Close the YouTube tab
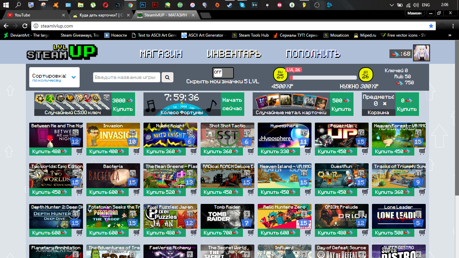The width and height of the screenshot is (459, 258). click(64, 15)
